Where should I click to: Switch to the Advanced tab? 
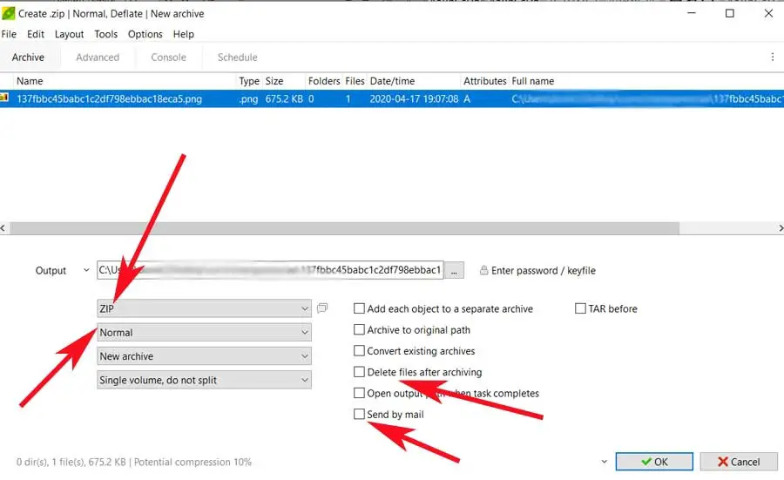98,57
